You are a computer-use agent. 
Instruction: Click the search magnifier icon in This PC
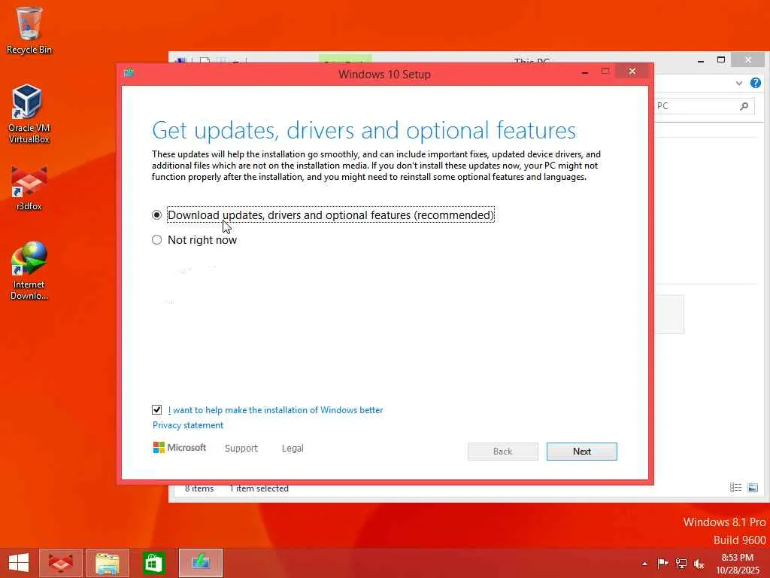click(x=744, y=105)
